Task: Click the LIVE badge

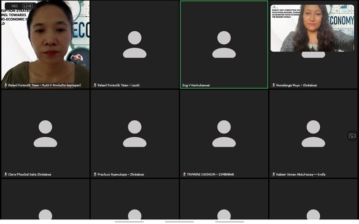Action: coord(28,6)
